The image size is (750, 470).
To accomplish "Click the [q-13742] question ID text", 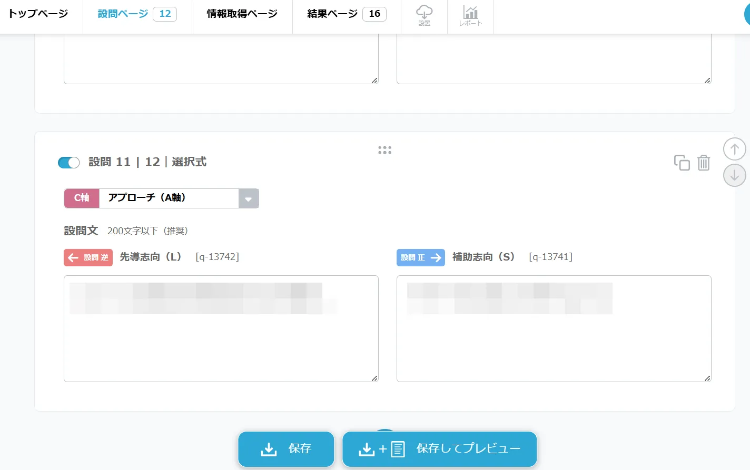I will [217, 257].
